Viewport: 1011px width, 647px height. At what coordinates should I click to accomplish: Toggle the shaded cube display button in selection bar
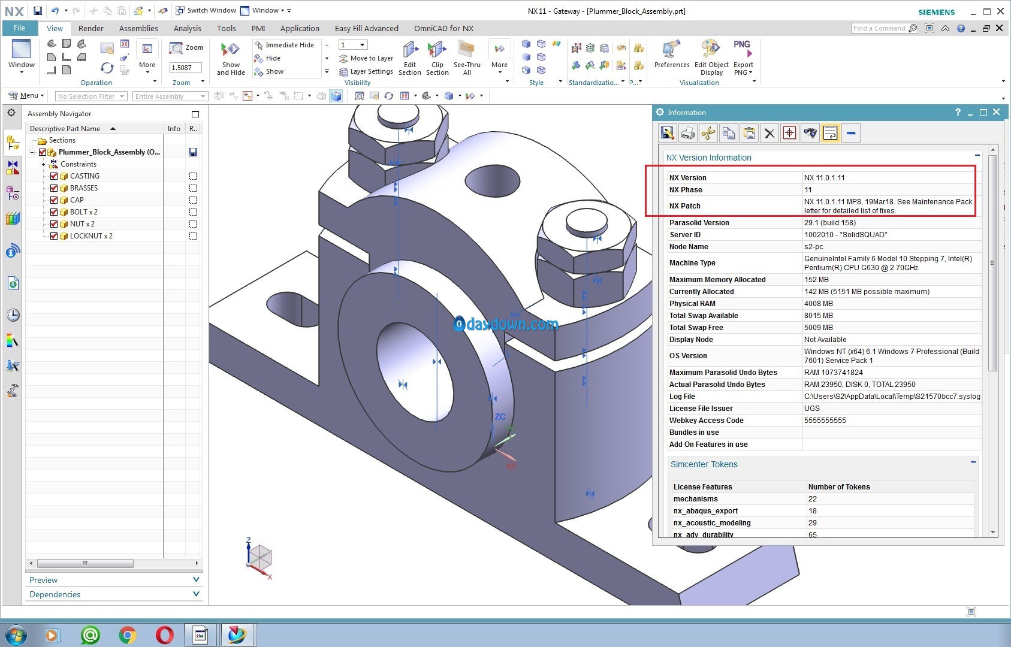(x=336, y=96)
